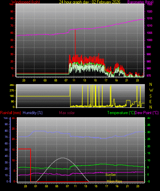
Task: Click the S compass direction label
Action: coord(150,96)
